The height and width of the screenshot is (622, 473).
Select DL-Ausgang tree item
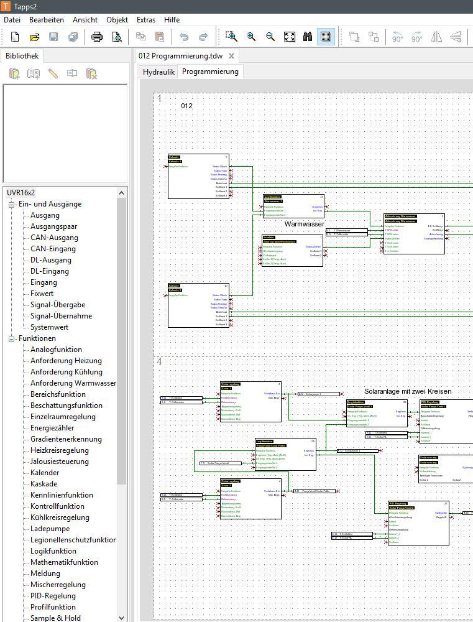pos(51,260)
